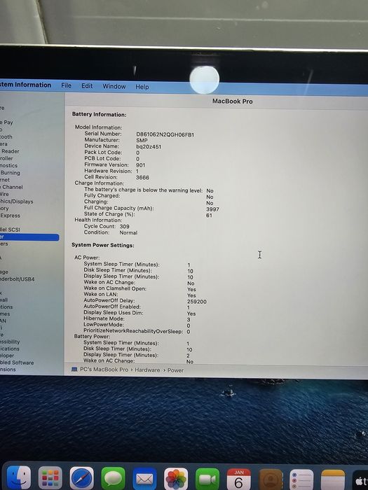This screenshot has height=490, width=368.
Task: Click the AC Power label
Action: [x=87, y=258]
